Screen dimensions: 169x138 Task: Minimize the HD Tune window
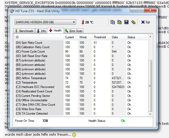pyautogui.click(x=134, y=10)
